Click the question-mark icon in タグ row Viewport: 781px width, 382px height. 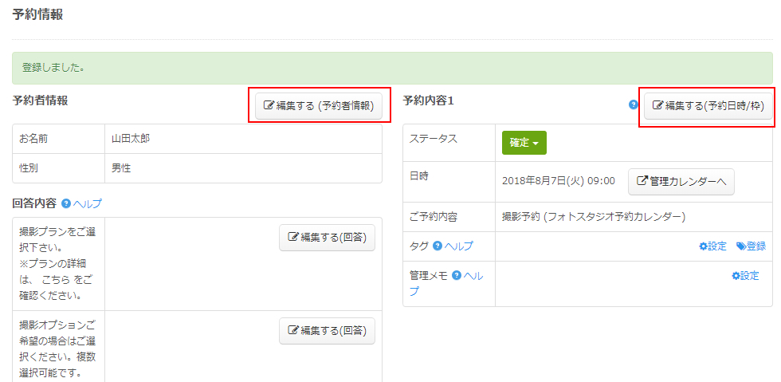point(437,246)
